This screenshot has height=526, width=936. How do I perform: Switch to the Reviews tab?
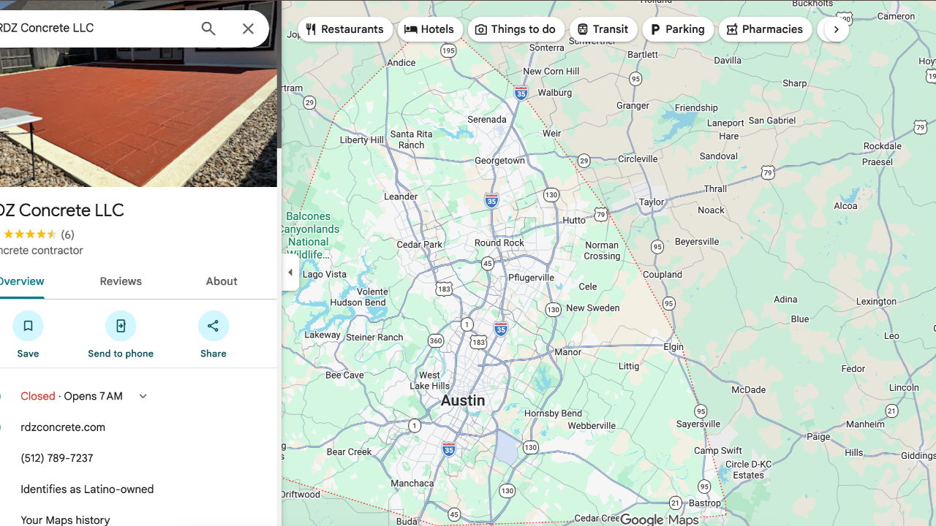click(121, 281)
